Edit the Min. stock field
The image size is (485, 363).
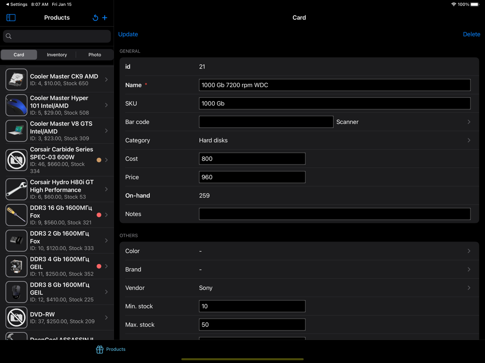(x=252, y=306)
